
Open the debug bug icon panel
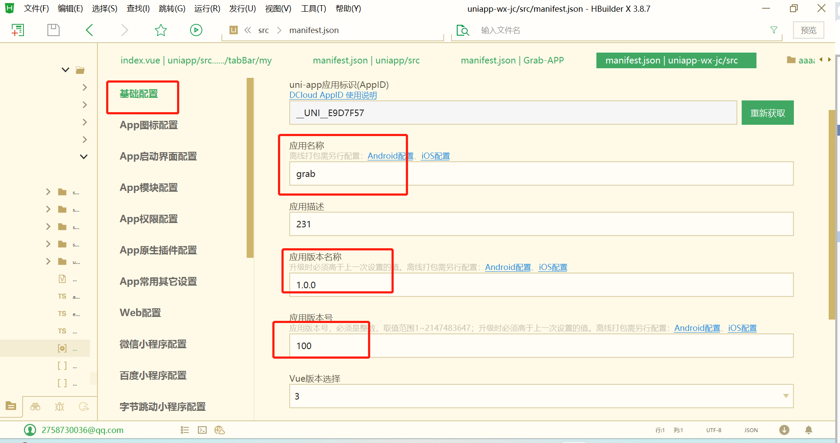point(60,406)
